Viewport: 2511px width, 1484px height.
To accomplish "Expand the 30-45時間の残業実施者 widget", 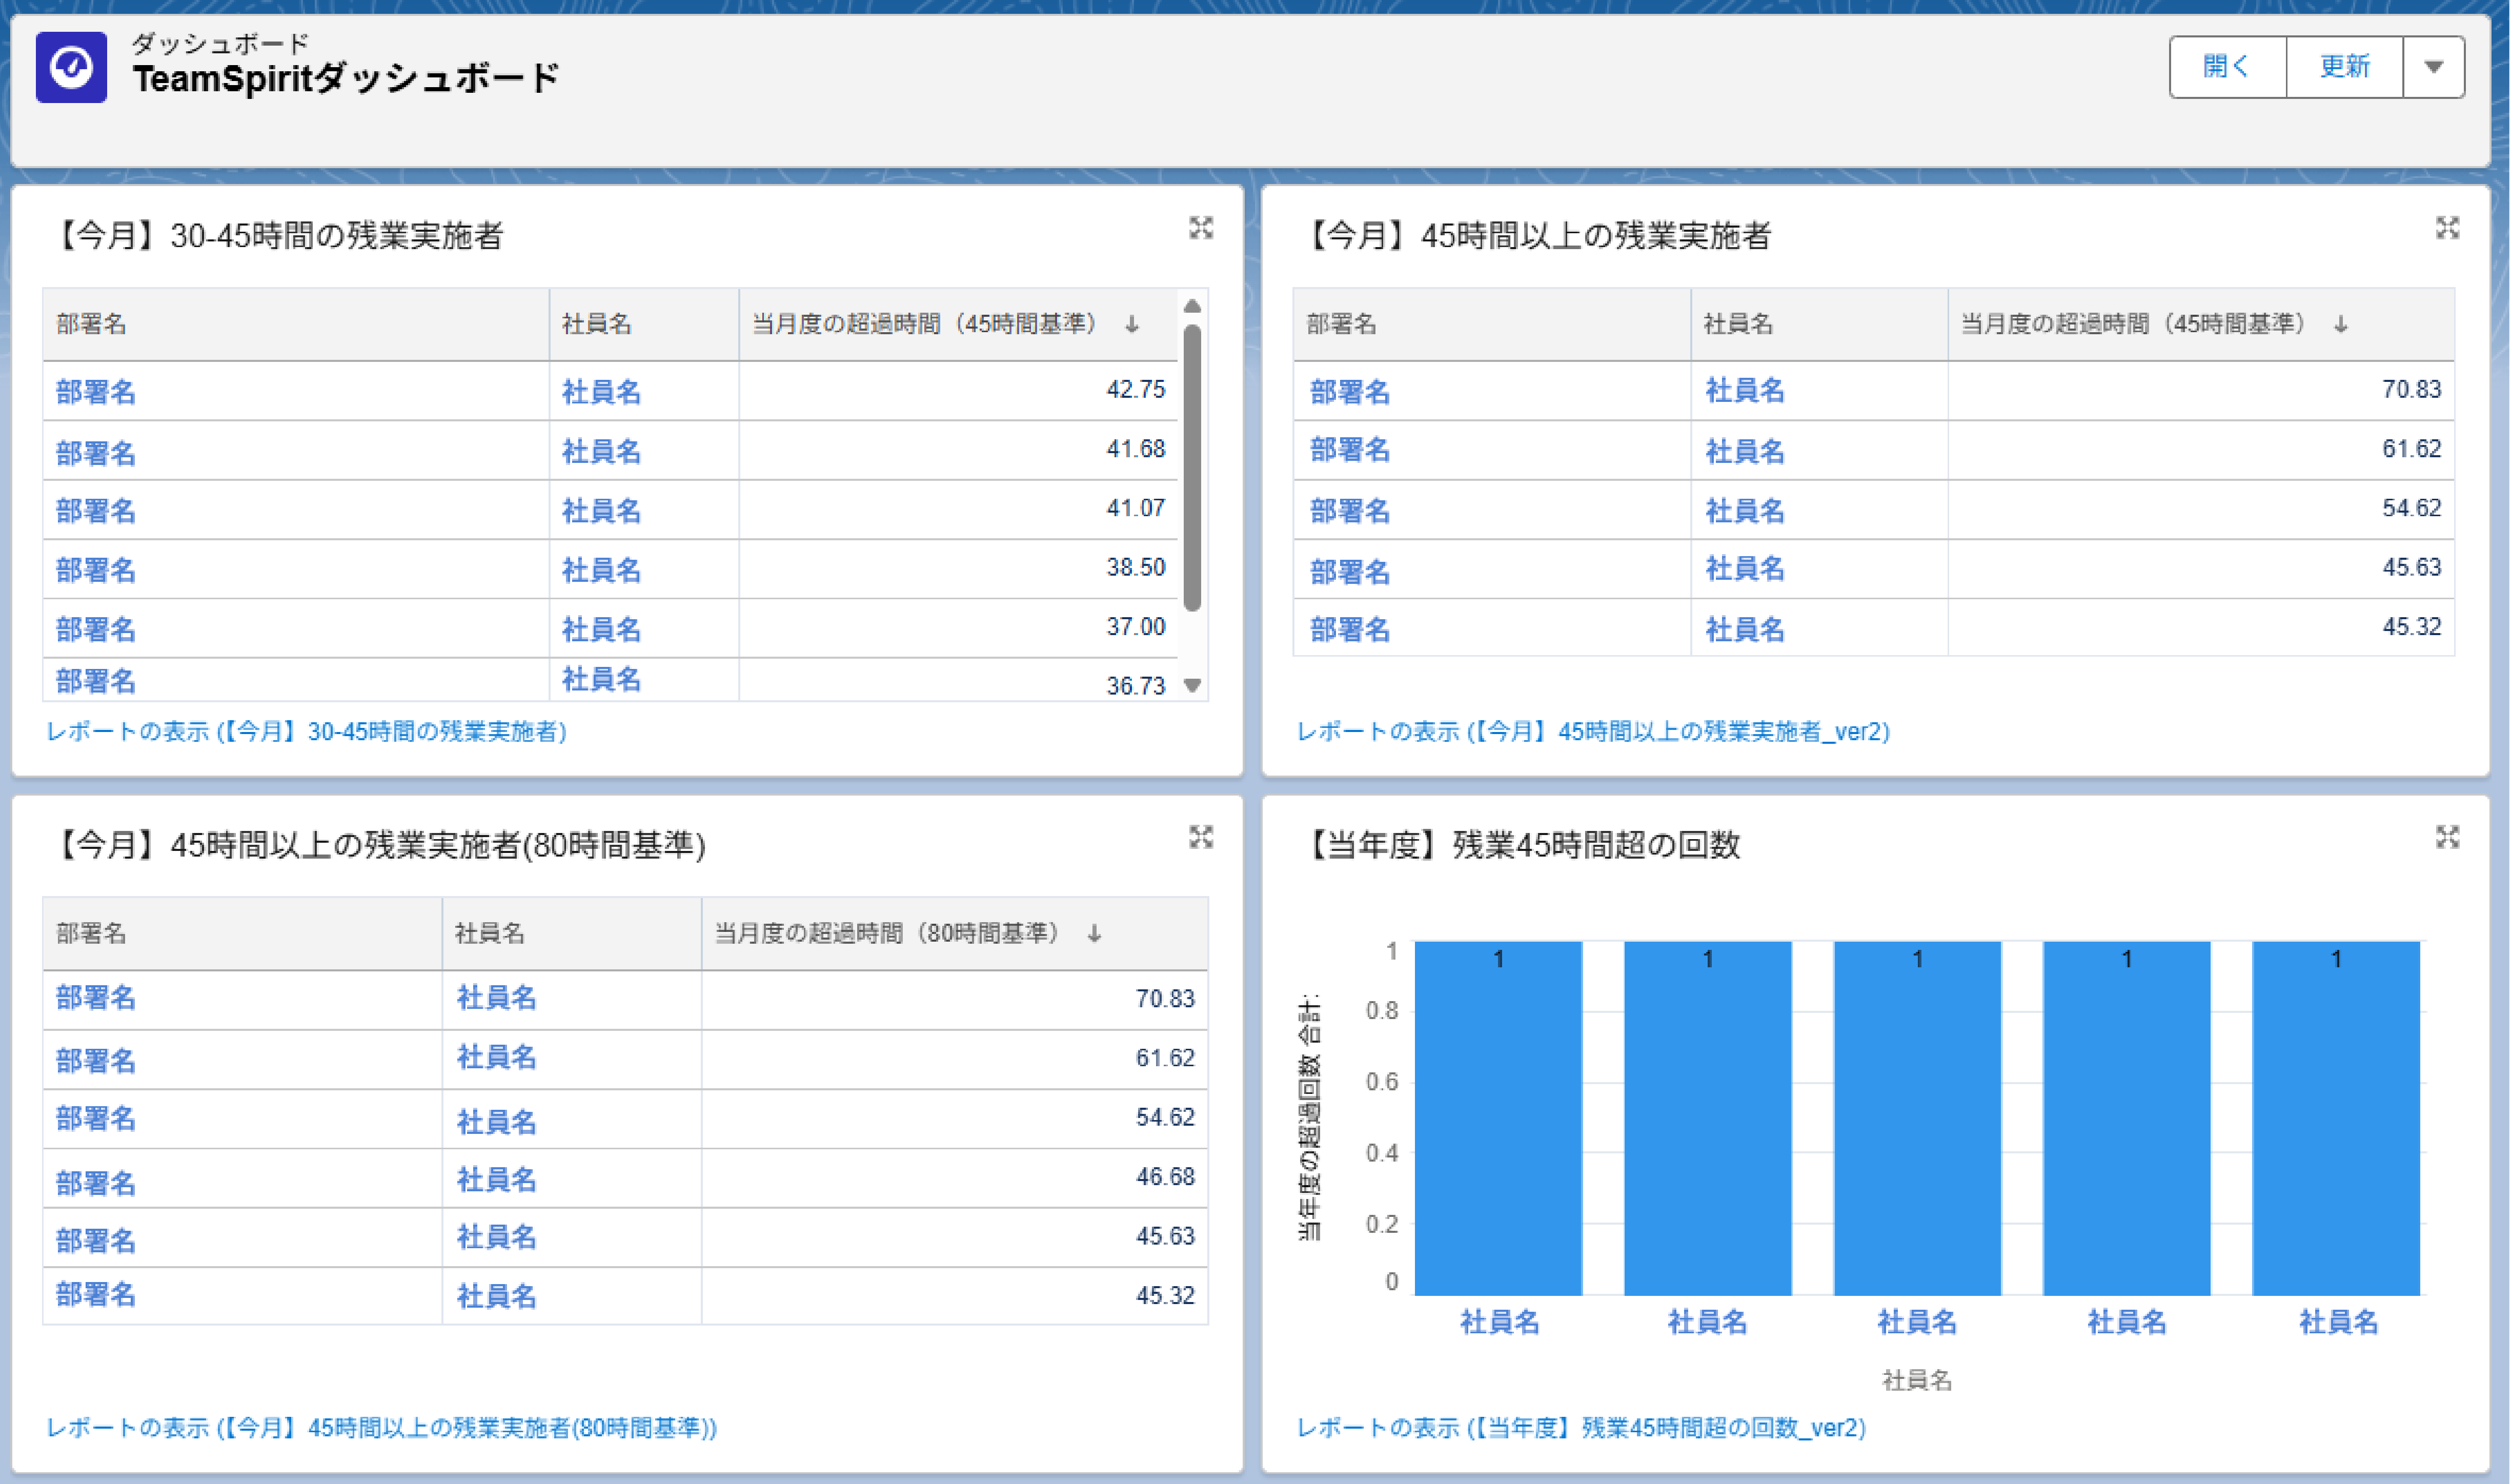I will pos(1200,228).
